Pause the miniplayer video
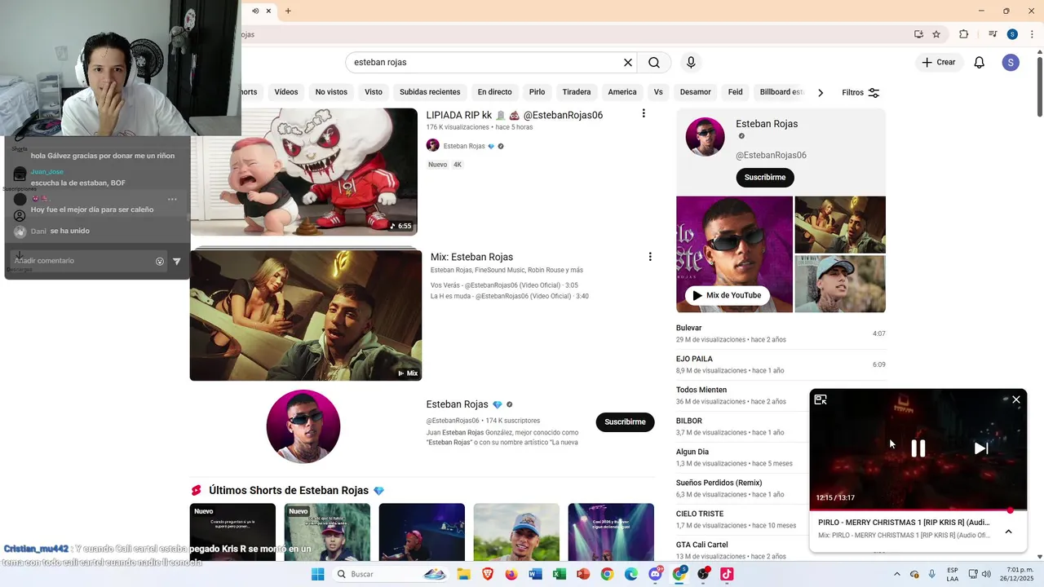Image resolution: width=1044 pixels, height=587 pixels. tap(918, 448)
